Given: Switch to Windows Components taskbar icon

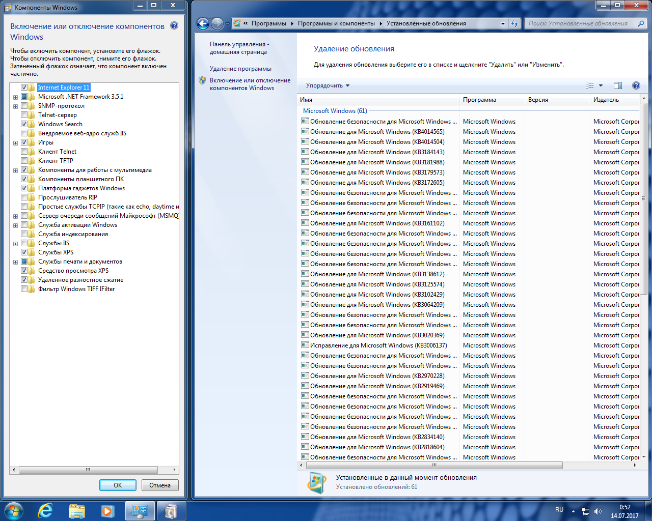Looking at the screenshot, I should (171, 511).
